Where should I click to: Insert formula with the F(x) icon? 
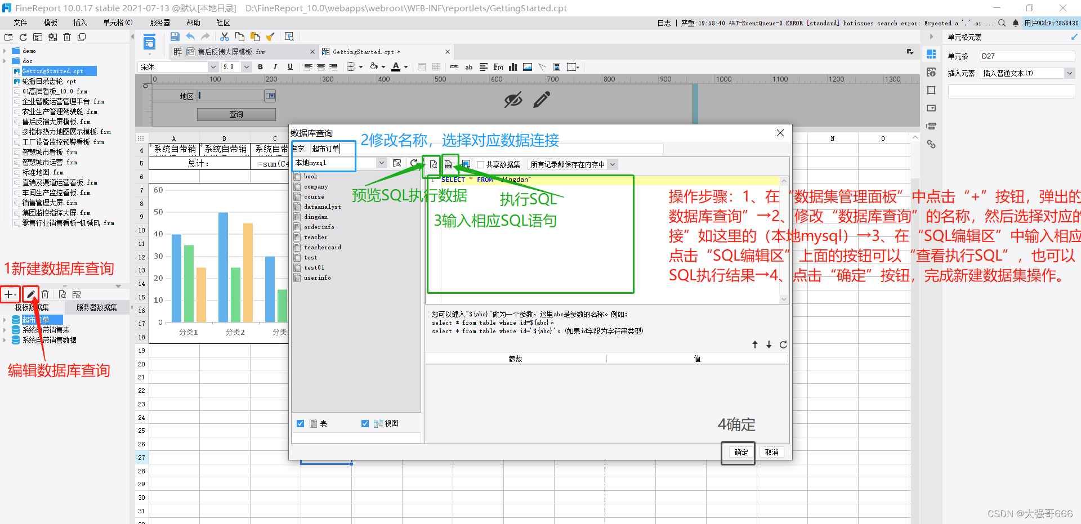click(498, 67)
